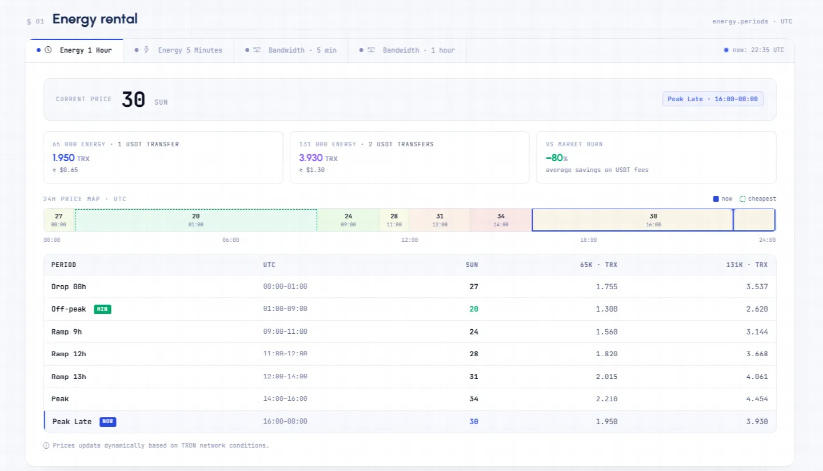This screenshot has height=471, width=823.
Task: Click the Energy rental heading
Action: pos(95,19)
